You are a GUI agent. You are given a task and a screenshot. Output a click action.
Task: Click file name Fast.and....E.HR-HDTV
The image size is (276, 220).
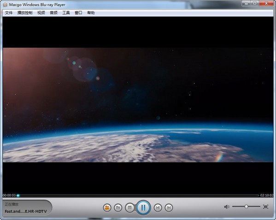point(26,211)
